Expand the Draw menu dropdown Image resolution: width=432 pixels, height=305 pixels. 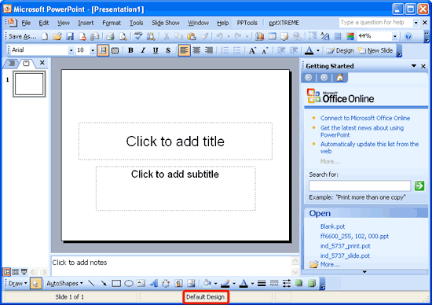[17, 283]
